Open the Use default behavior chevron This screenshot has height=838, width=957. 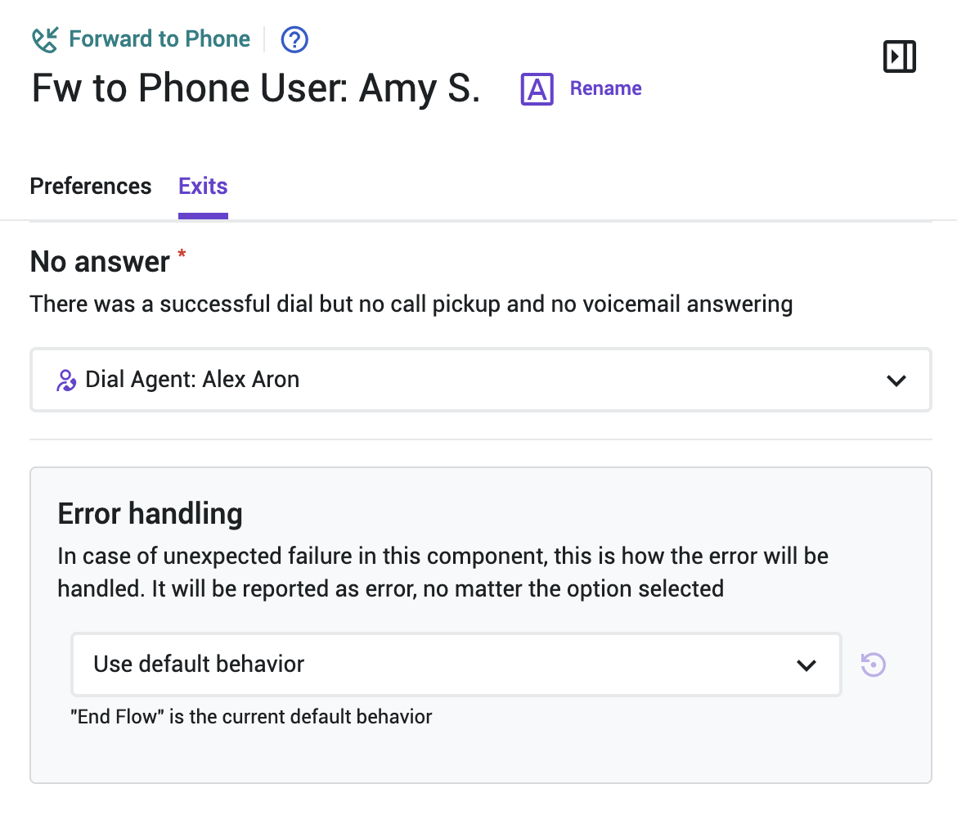pyautogui.click(x=806, y=665)
